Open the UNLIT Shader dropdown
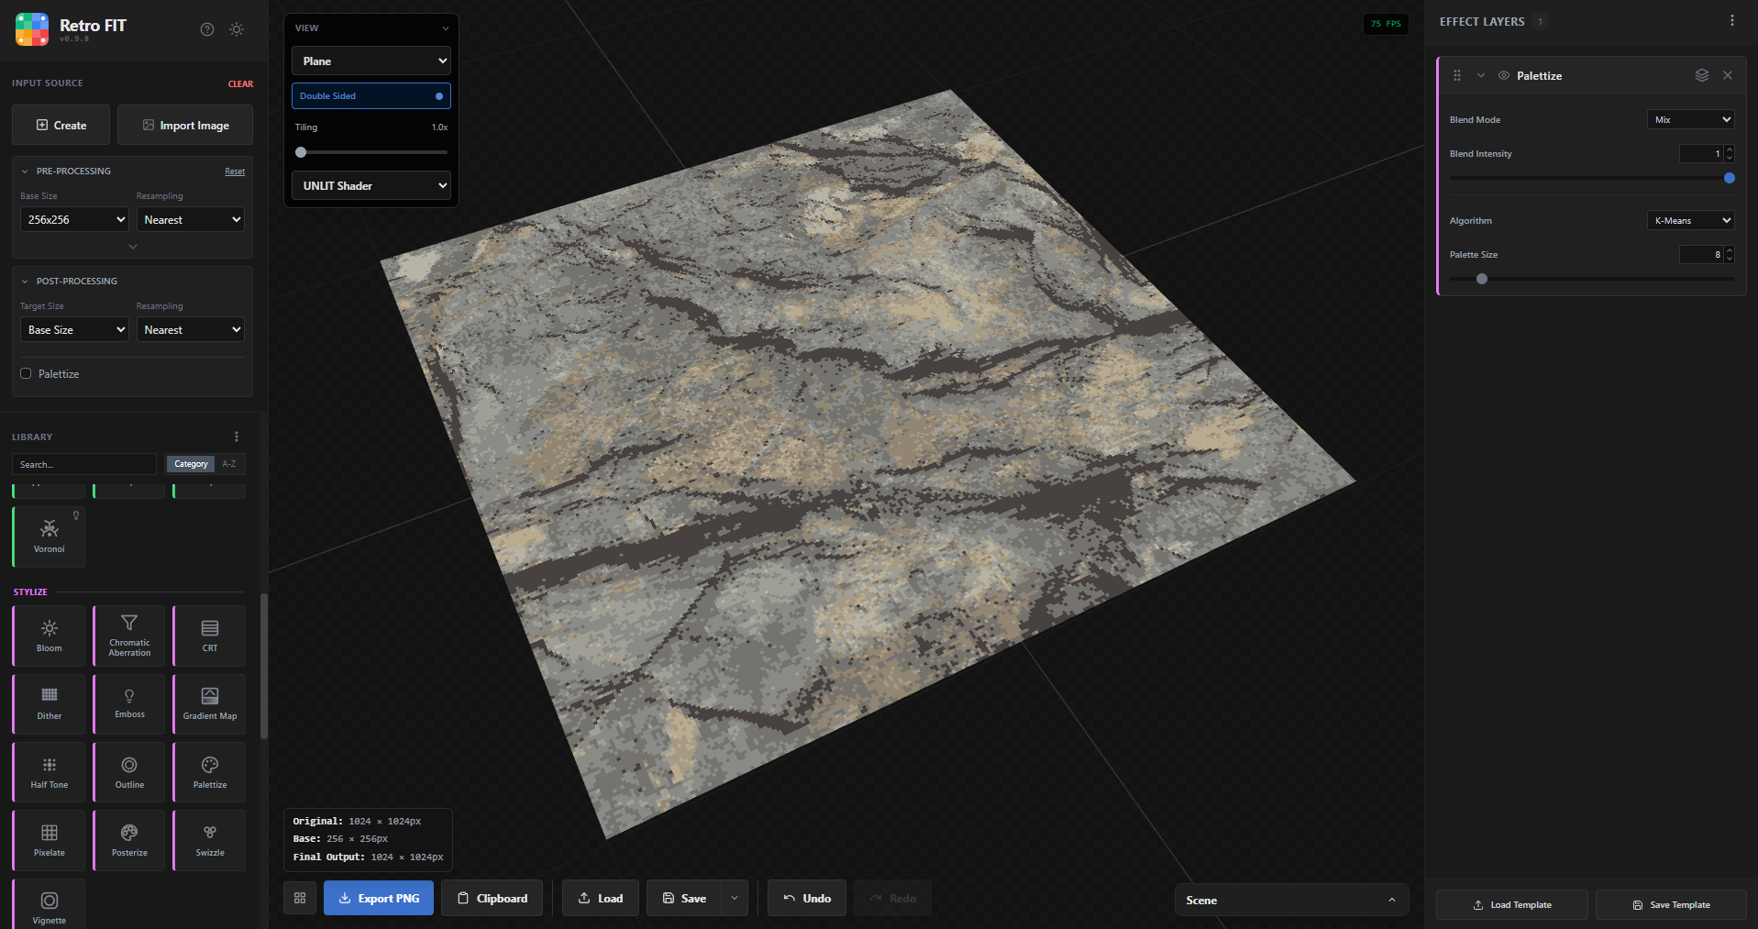Viewport: 1758px width, 929px height. click(x=371, y=185)
